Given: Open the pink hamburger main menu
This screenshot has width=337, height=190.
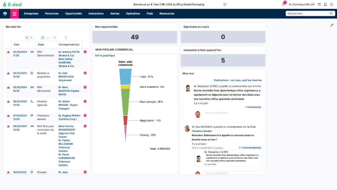Looking at the screenshot, I should point(15,13).
